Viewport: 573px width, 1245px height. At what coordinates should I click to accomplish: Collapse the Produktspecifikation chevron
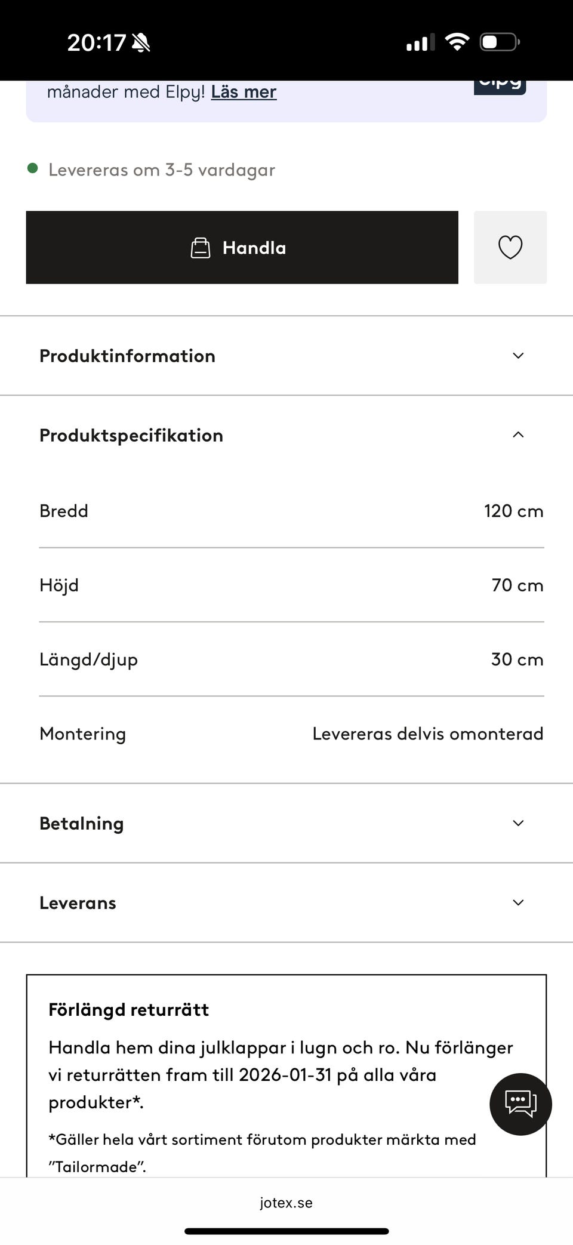[x=518, y=435]
